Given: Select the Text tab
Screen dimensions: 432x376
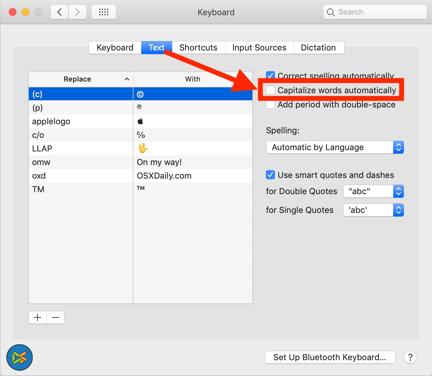Looking at the screenshot, I should tap(157, 48).
